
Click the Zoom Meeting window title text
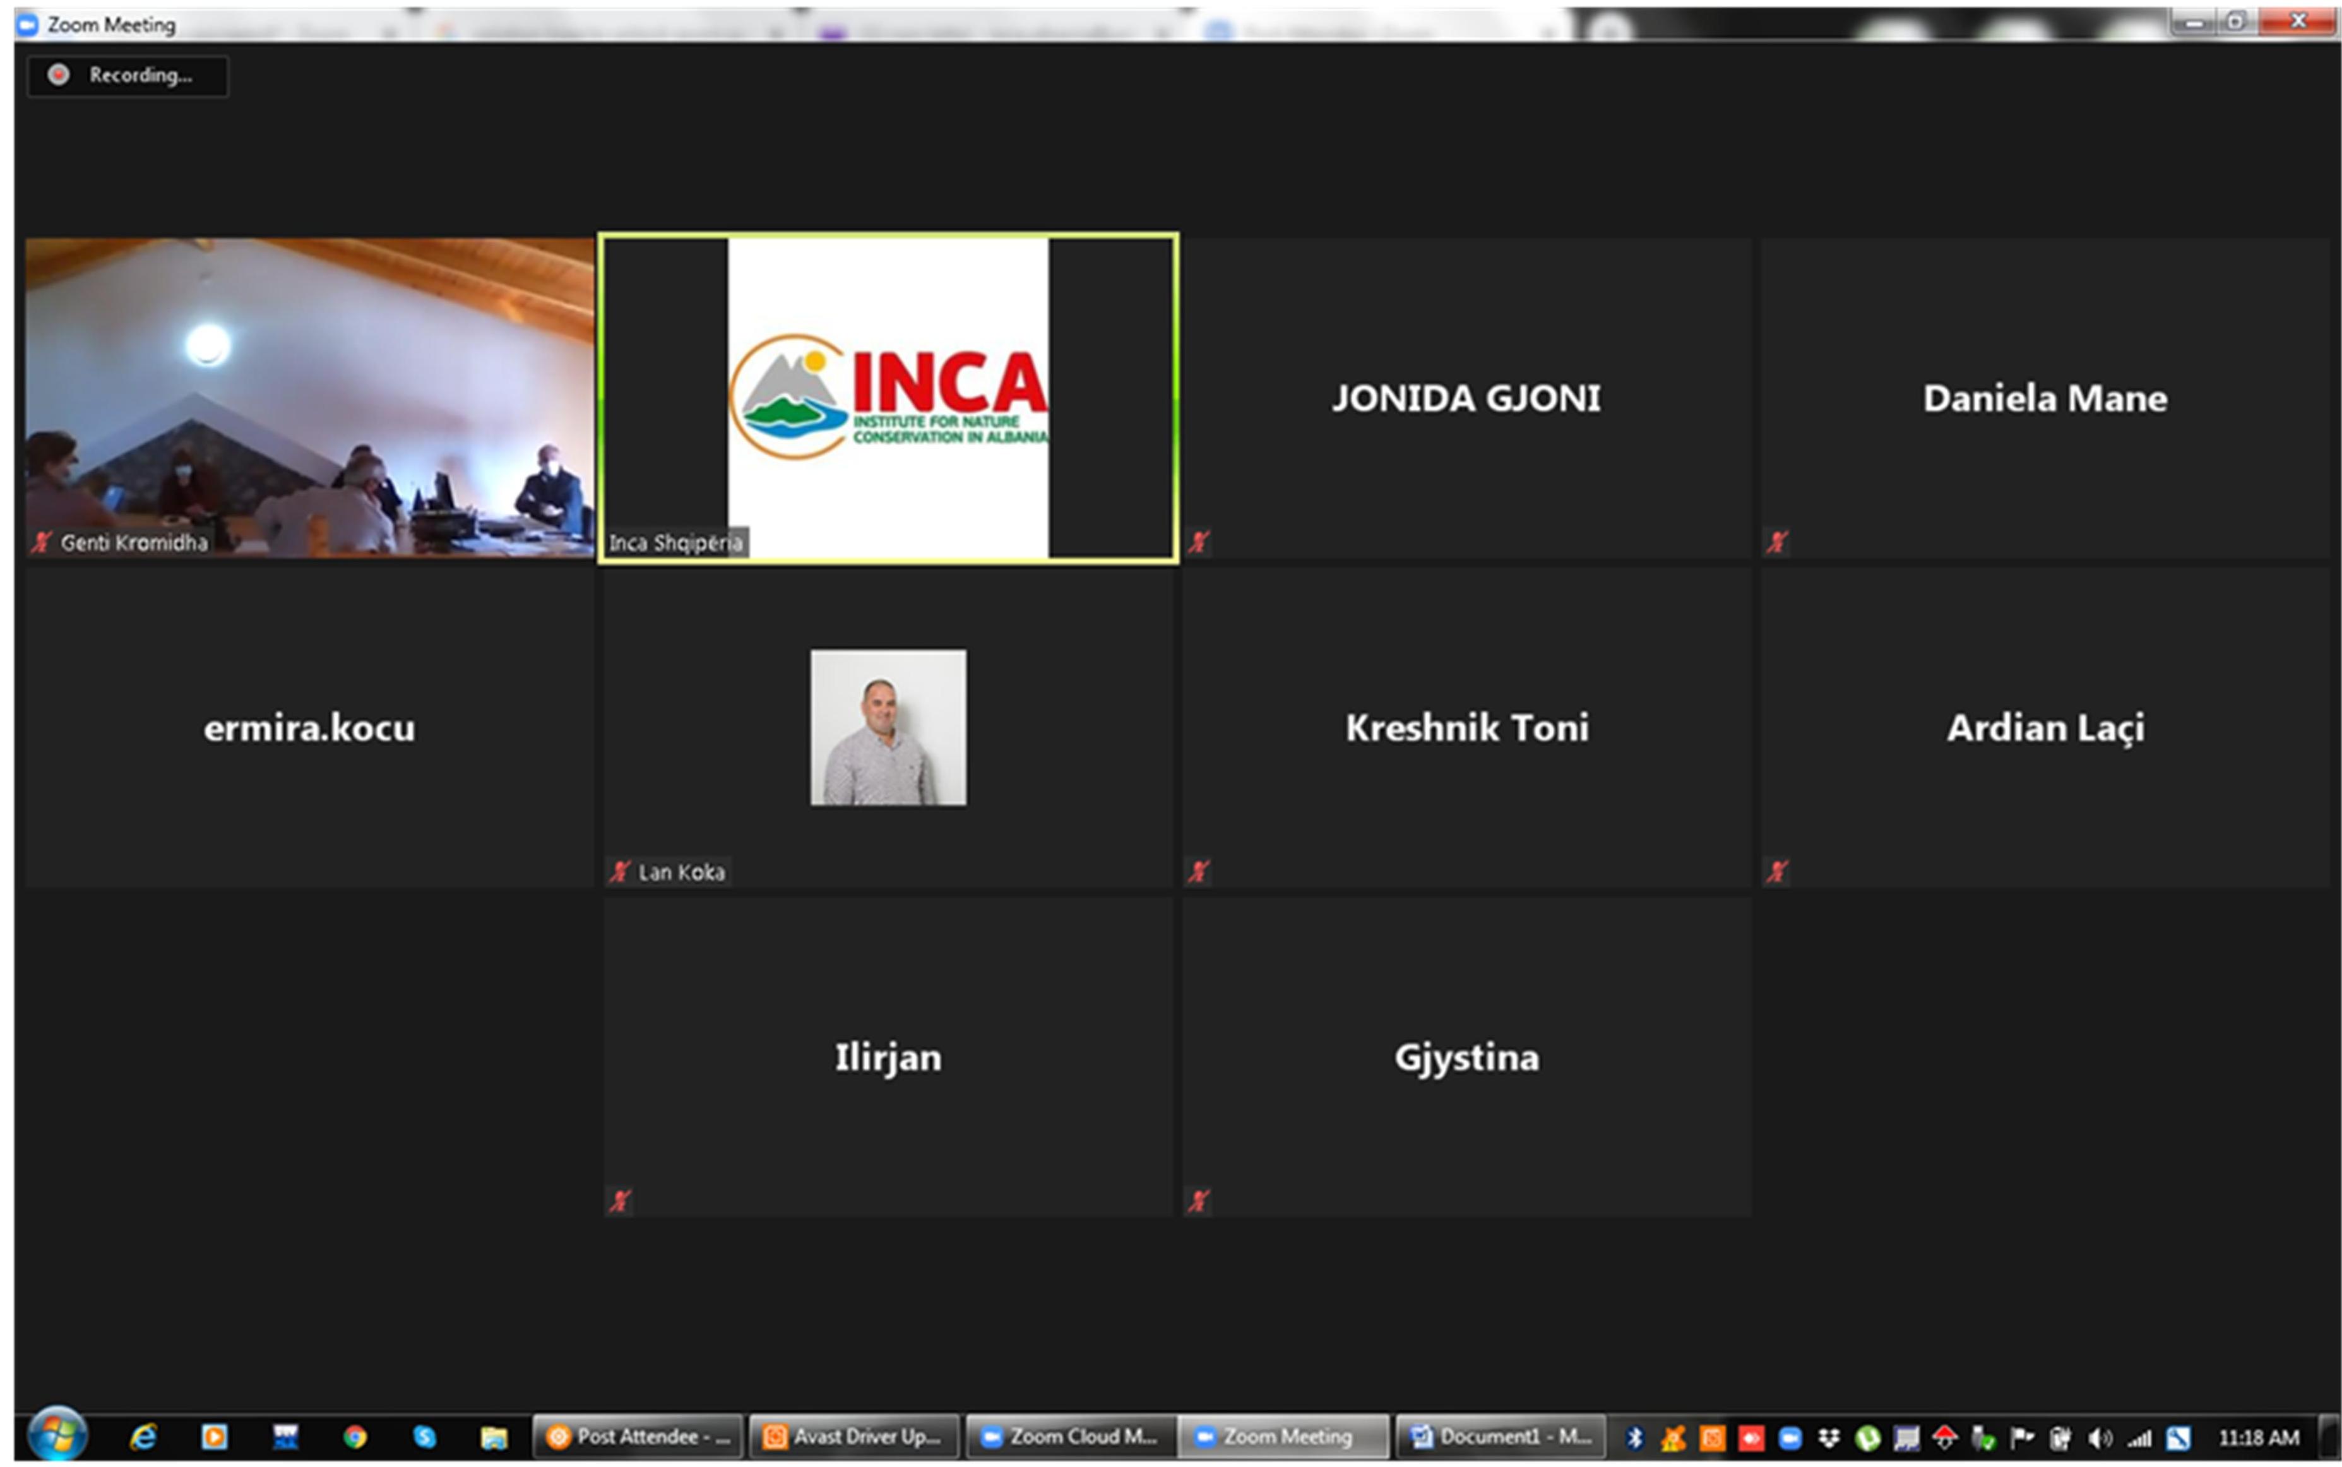pos(112,25)
